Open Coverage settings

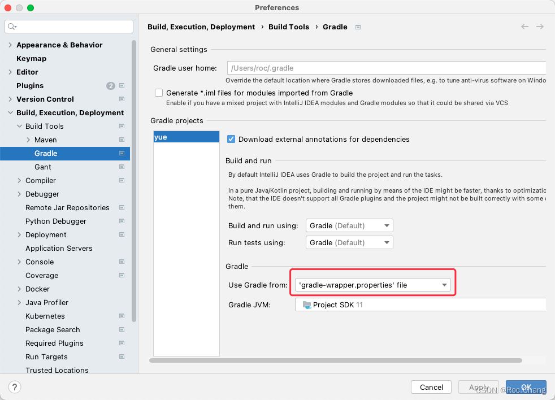pos(42,275)
